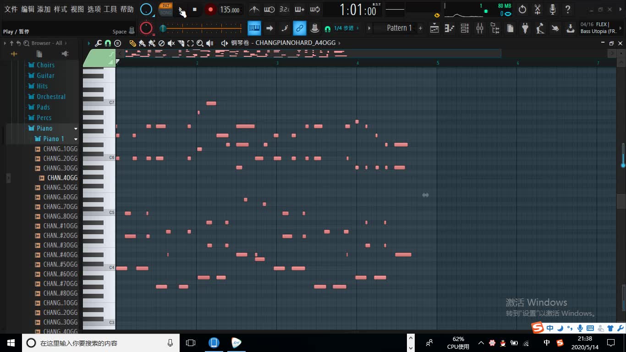This screenshot has height=352, width=626.
Task: Toggle wait for input before playing
Action: (x=269, y=10)
